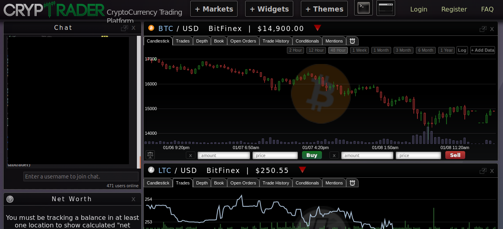
Task: Open the Login link
Action: click(x=419, y=9)
